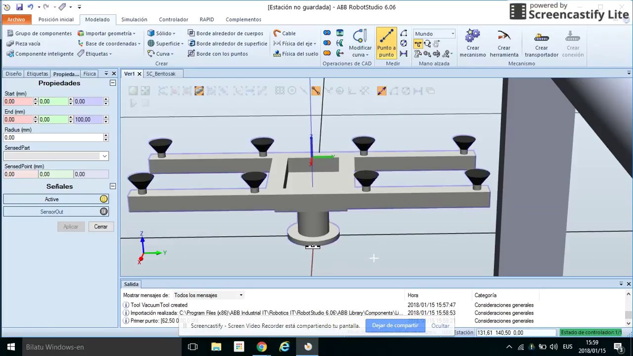Click the End Z field showing 100,00

click(89, 119)
